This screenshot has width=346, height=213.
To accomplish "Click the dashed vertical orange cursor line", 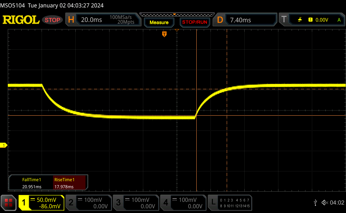I will coord(227,110).
